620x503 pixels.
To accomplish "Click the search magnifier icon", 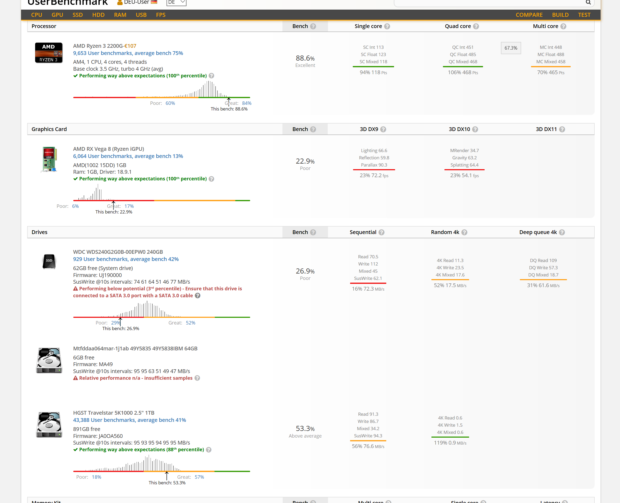I will click(588, 3).
